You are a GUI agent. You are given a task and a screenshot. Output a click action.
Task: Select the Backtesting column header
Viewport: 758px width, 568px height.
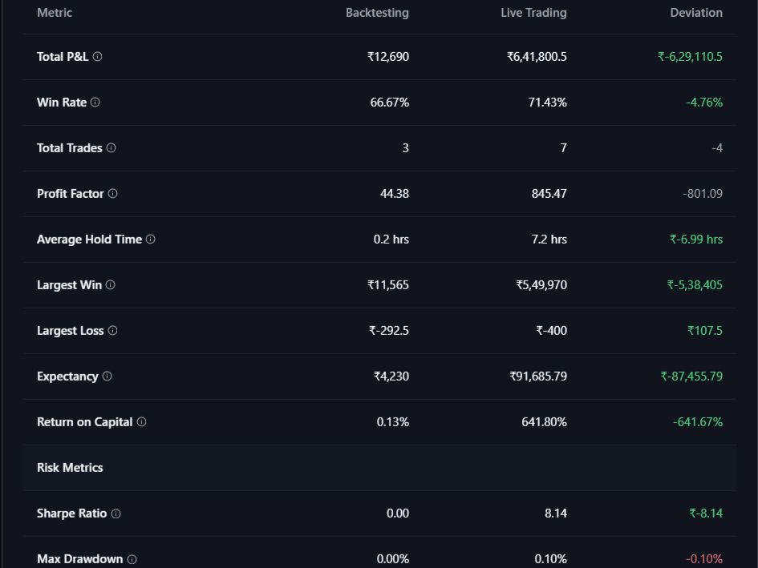tap(377, 13)
